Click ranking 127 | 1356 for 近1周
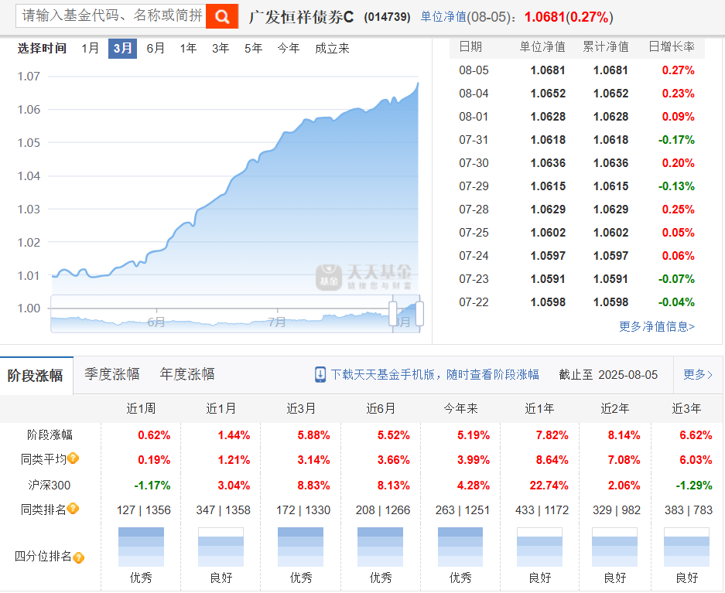This screenshot has width=725, height=593. point(144,510)
